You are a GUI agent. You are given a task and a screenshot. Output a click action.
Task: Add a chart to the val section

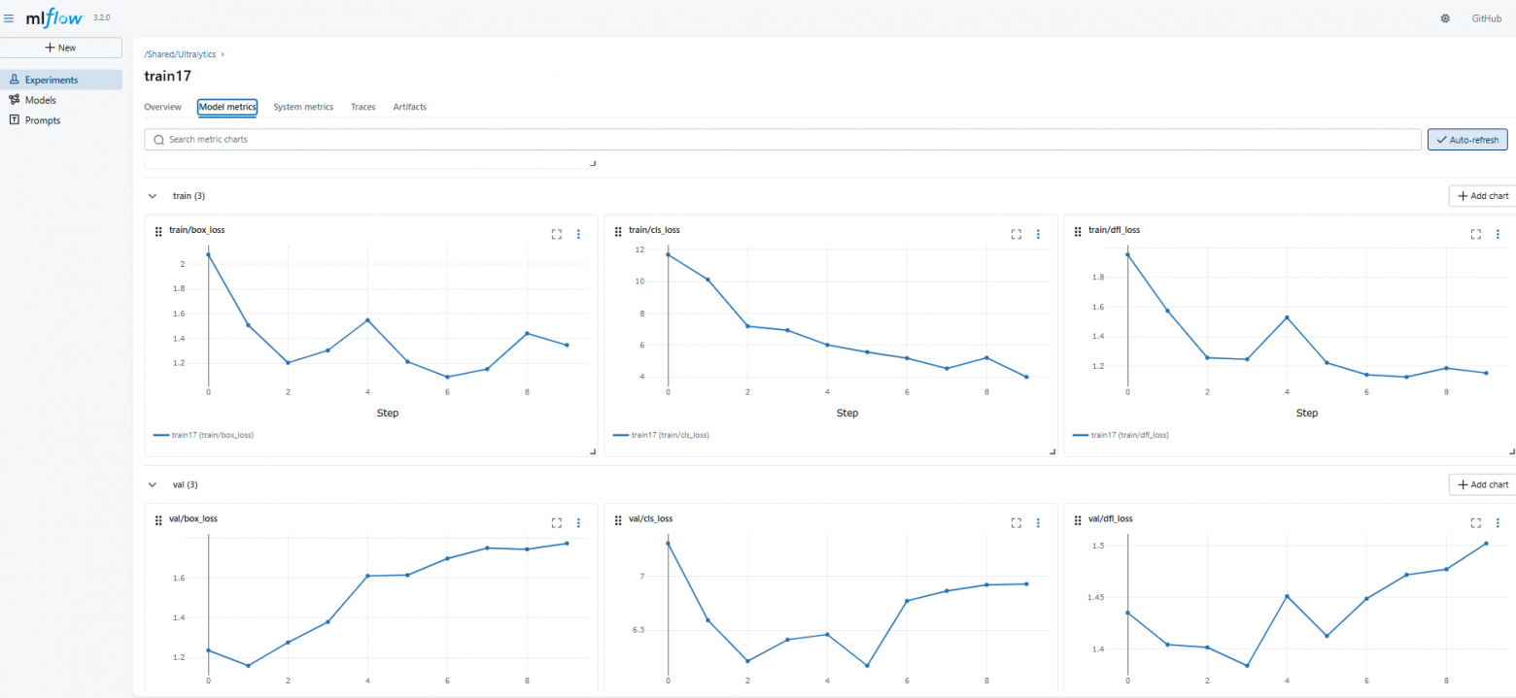[x=1481, y=484]
